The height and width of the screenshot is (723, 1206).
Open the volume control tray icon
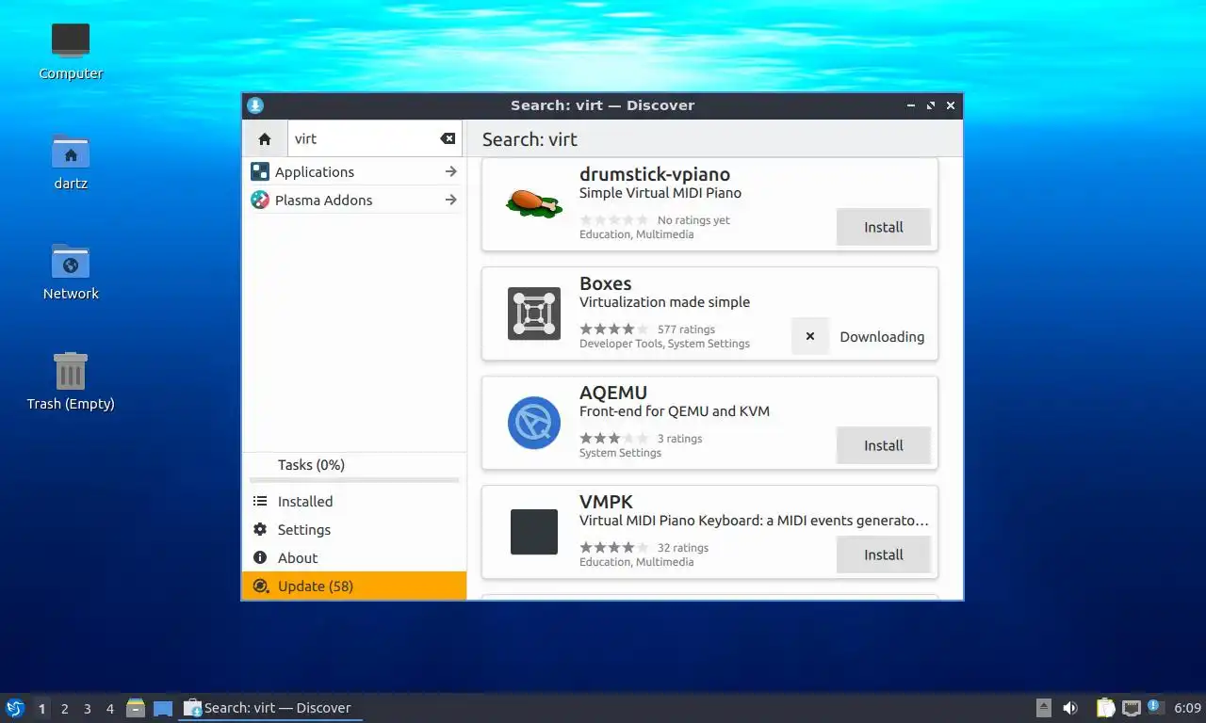(1070, 708)
